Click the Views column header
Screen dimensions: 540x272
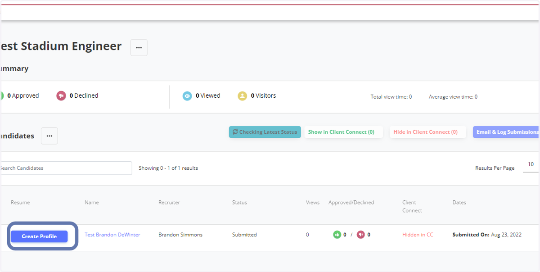pos(313,203)
